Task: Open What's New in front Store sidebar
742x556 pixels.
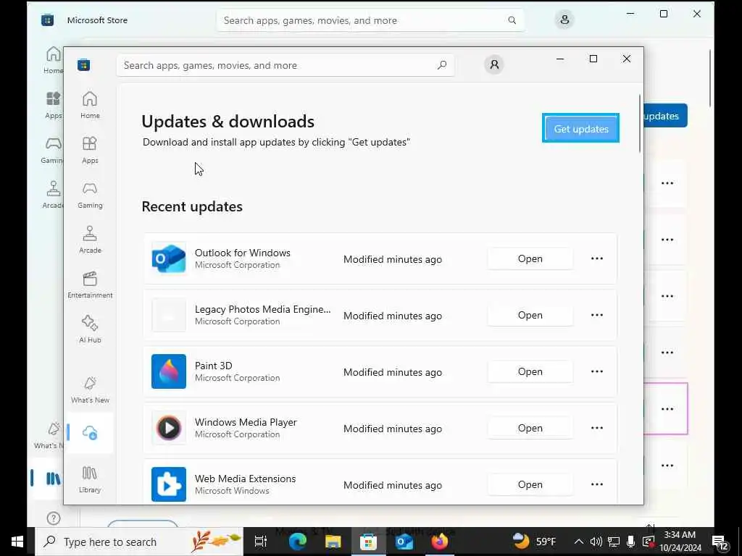Action: click(90, 390)
